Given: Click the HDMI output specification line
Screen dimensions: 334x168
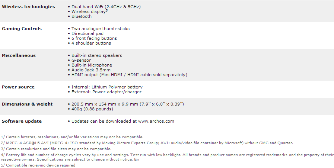Looking at the screenshot, I should tap(129, 75).
